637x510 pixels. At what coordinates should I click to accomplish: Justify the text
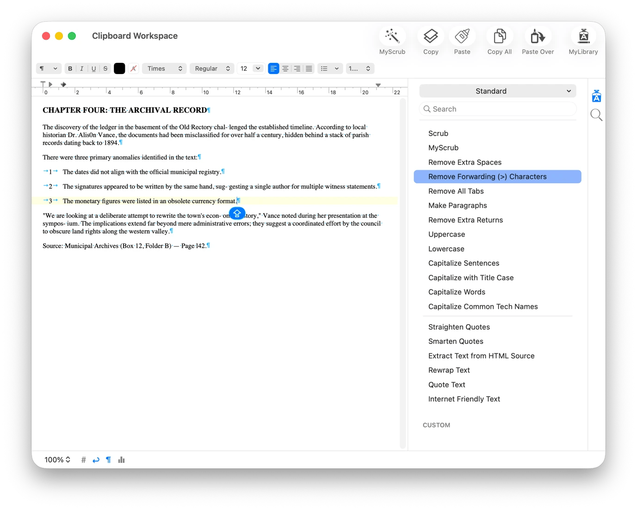click(x=309, y=68)
